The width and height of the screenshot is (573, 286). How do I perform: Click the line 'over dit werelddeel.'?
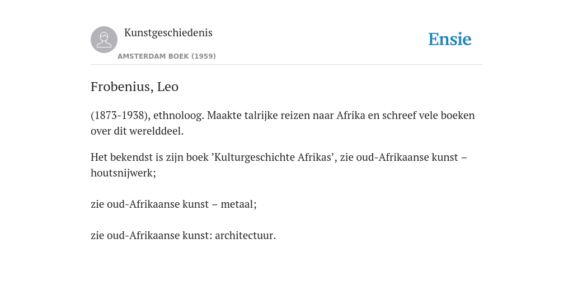tap(137, 131)
